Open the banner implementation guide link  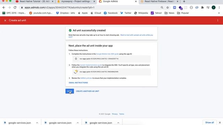[91, 65]
